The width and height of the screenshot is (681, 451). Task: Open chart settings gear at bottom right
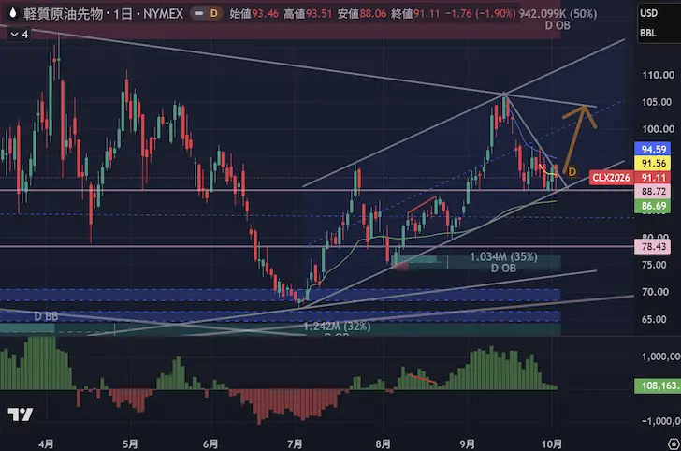[674, 444]
